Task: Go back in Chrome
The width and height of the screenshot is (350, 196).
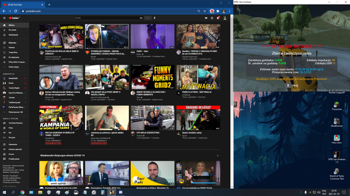Action: click(4, 11)
